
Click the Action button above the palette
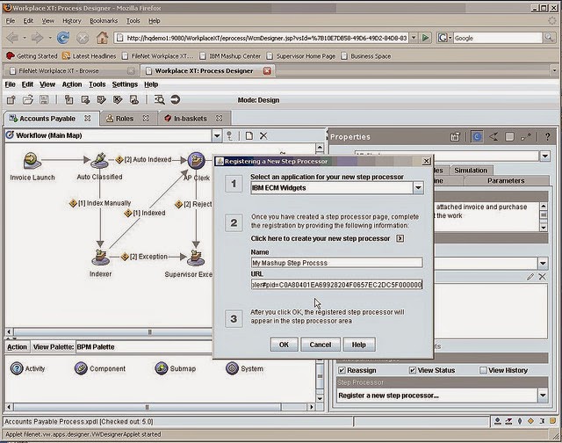(18, 347)
